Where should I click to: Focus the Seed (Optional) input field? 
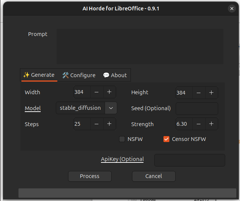click(196, 108)
